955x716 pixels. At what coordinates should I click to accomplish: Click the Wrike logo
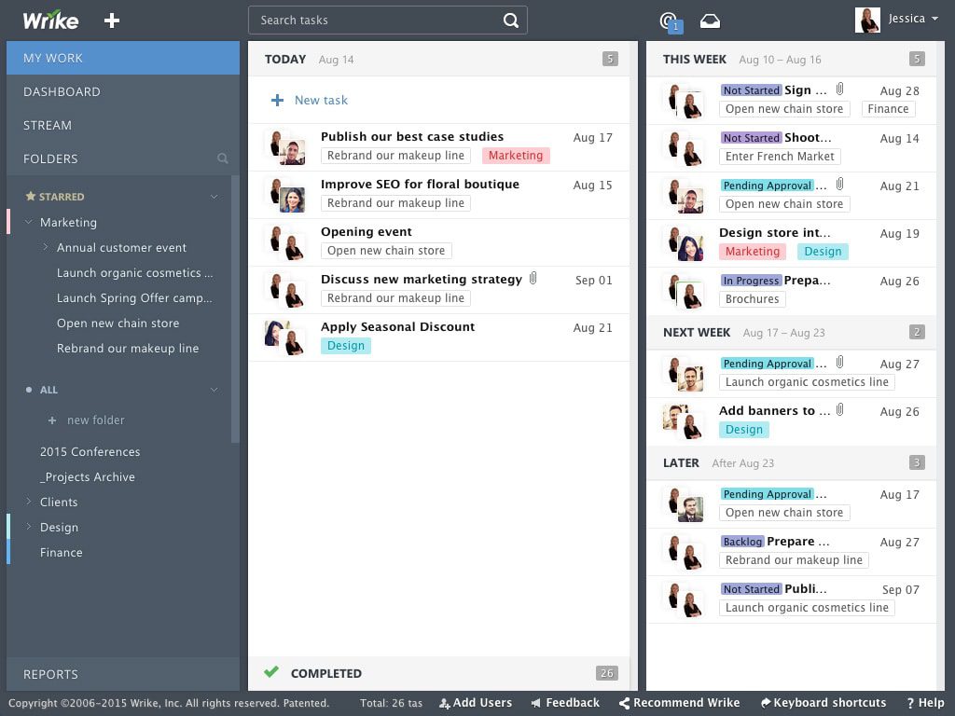(52, 21)
